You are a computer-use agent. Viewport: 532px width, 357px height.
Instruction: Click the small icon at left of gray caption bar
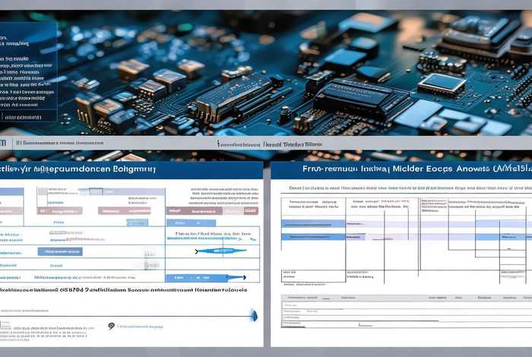pyautogui.click(x=3, y=142)
